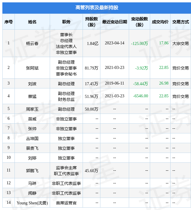Viewport: 191px width, 210px height.
Task: Select the name 郭鹏飞
Action: coord(32,170)
